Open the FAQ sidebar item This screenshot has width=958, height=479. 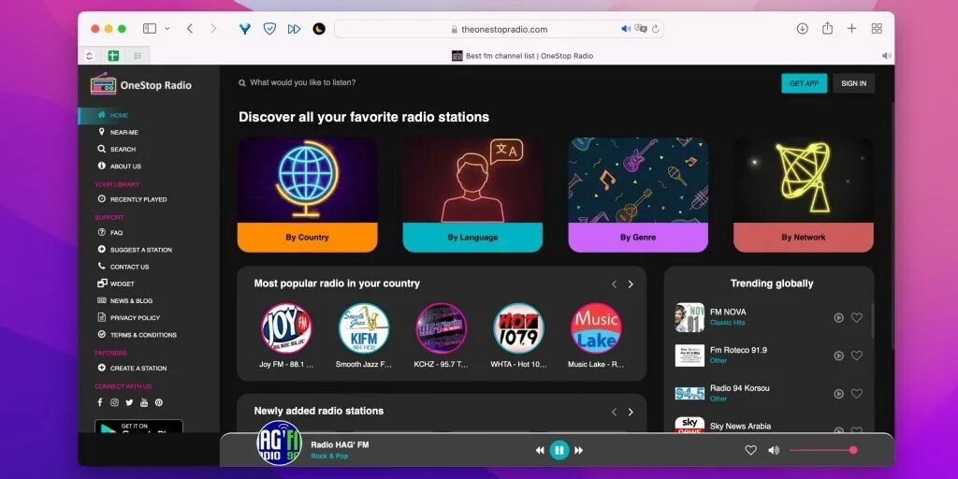point(110,232)
